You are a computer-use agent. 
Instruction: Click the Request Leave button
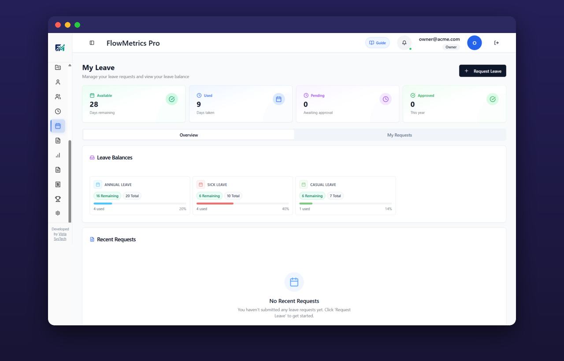click(x=482, y=71)
